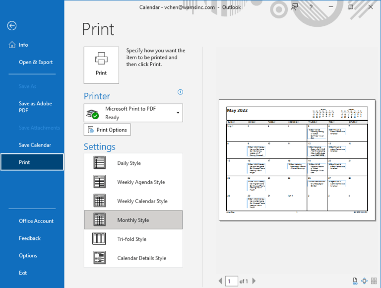Select Daily Style layout

(x=133, y=163)
